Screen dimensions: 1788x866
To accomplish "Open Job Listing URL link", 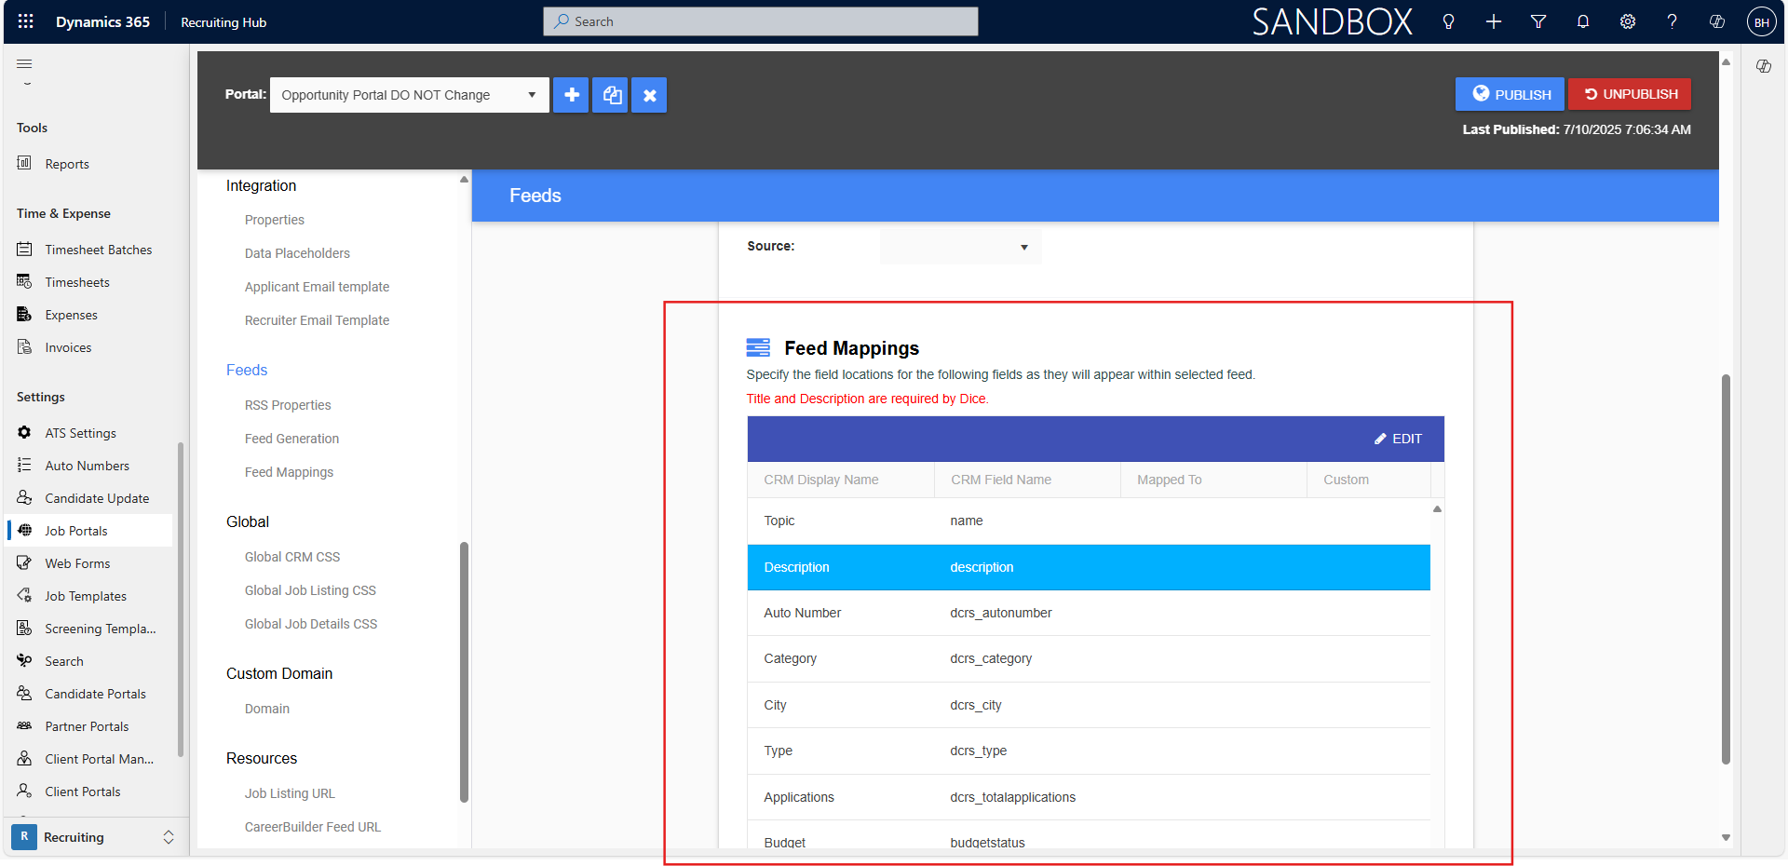I will [x=290, y=793].
